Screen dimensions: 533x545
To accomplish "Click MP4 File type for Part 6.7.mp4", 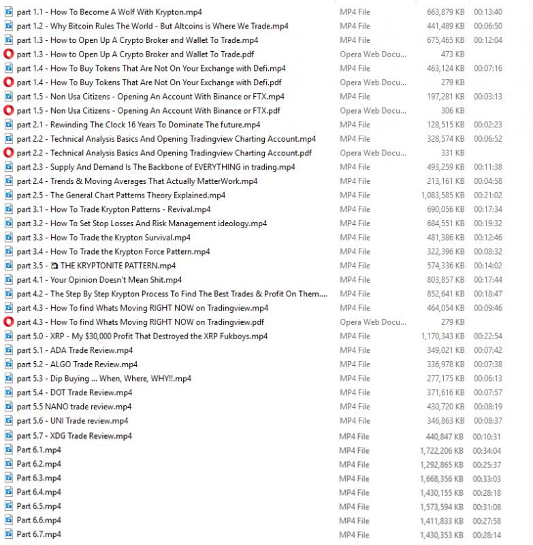I will point(354,535).
